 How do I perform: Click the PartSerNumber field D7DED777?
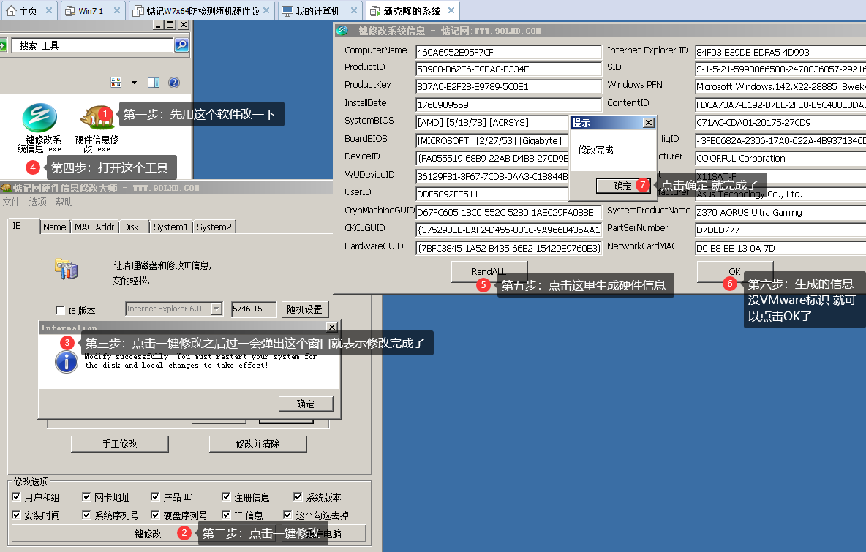click(x=780, y=230)
